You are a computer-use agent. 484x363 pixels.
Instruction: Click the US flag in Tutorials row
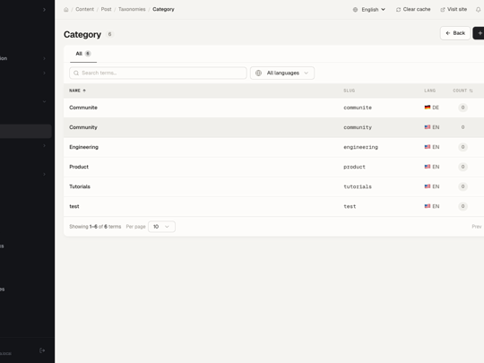pos(428,186)
